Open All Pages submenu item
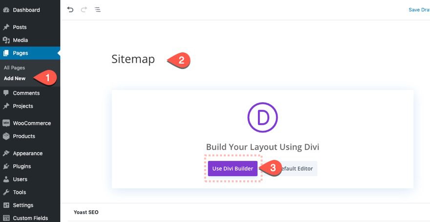Screen dimensions: 430x222 (15, 68)
